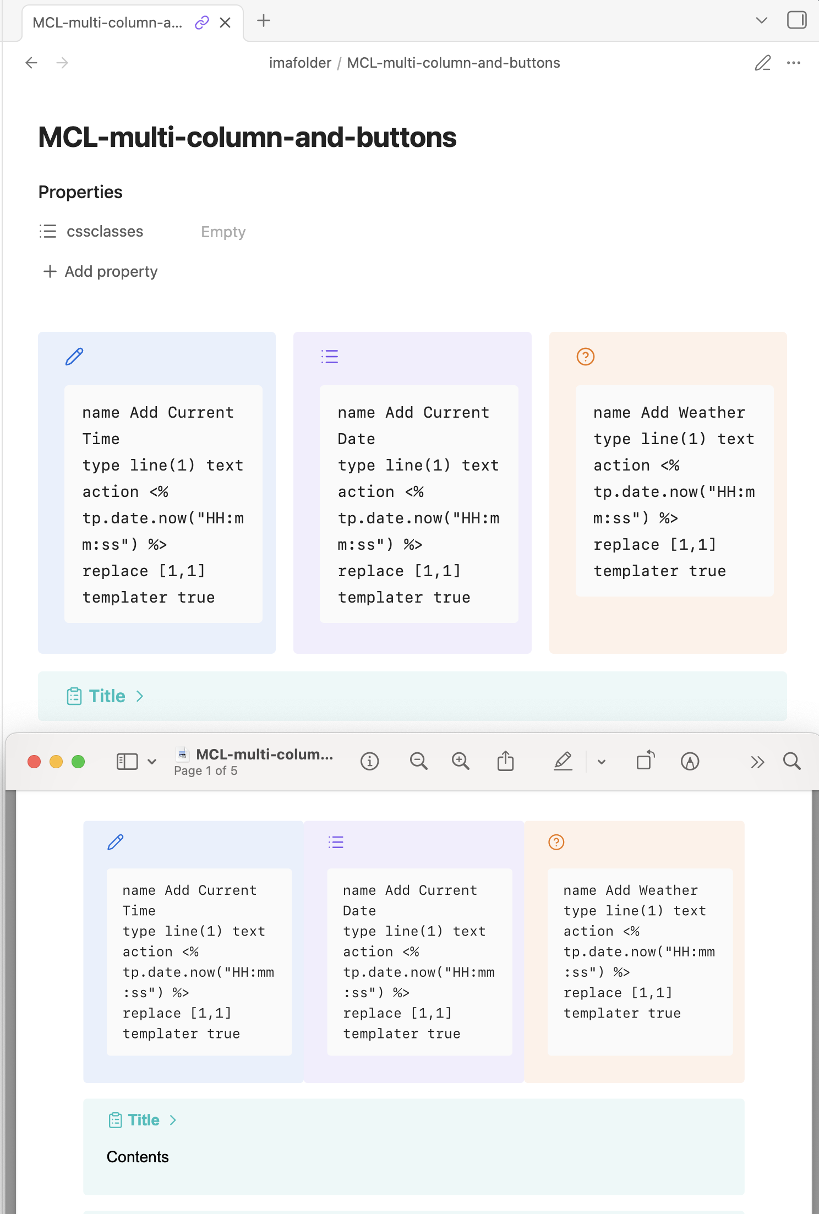The image size is (819, 1214).
Task: Open the more options ellipsis menu
Action: click(793, 63)
